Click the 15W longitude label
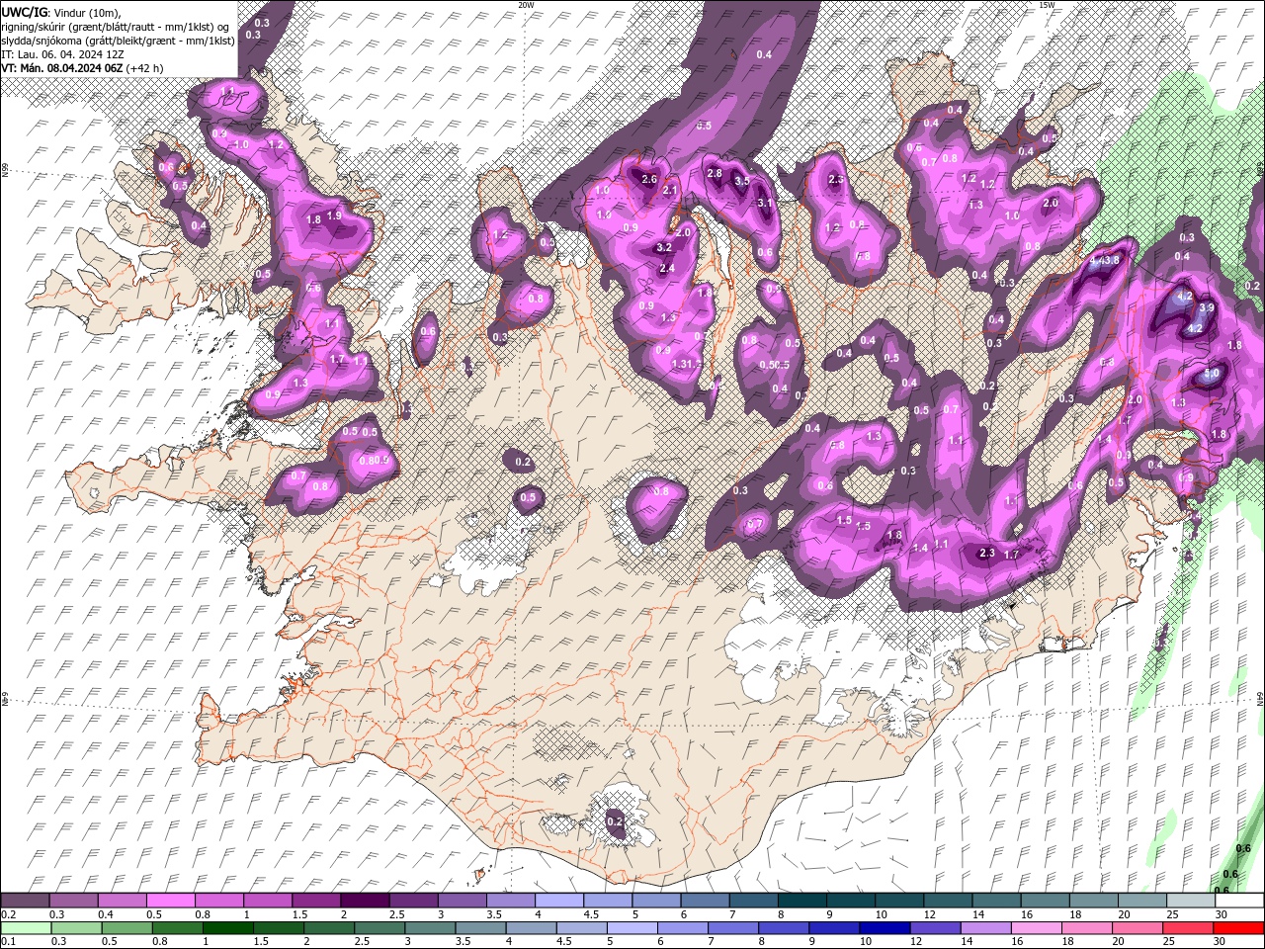 (x=1046, y=5)
